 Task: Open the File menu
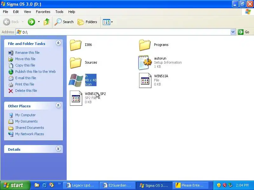5,12
